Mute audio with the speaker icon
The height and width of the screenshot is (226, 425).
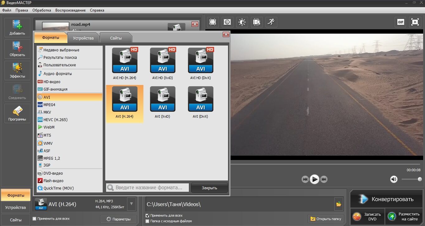(x=394, y=179)
